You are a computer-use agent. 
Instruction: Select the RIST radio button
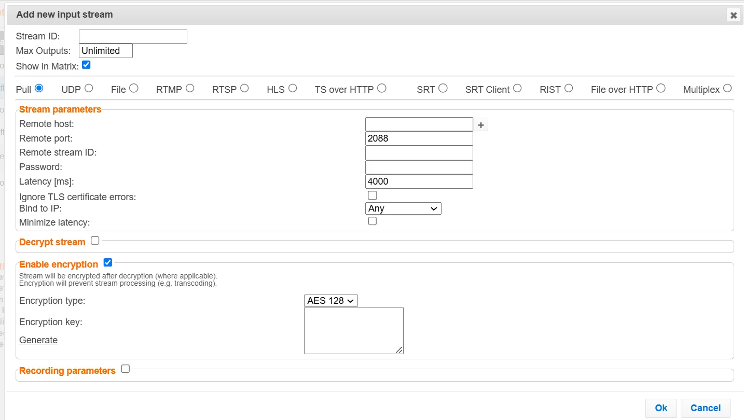pos(569,88)
